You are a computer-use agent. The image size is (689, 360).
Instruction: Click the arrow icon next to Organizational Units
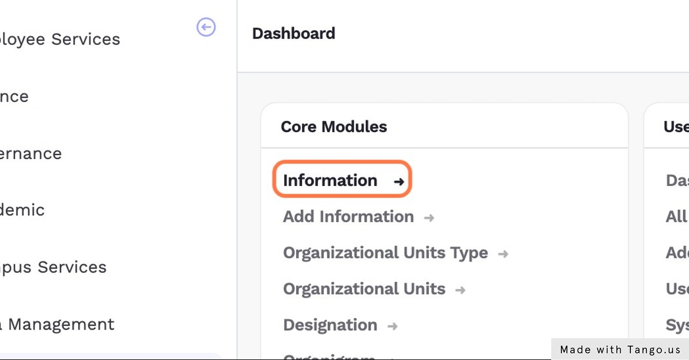coord(460,290)
